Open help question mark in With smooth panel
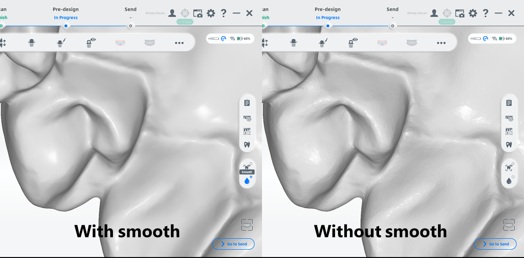The image size is (524, 258). click(224, 13)
